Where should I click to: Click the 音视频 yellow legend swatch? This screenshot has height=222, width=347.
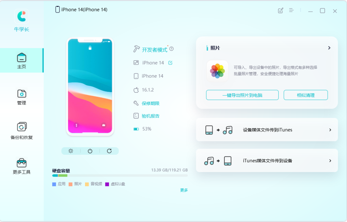(87, 184)
